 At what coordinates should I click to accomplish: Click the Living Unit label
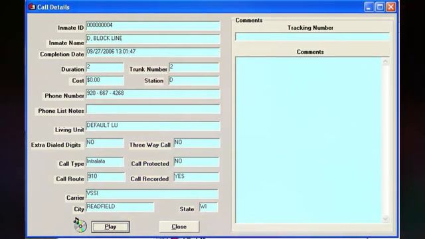click(x=69, y=130)
